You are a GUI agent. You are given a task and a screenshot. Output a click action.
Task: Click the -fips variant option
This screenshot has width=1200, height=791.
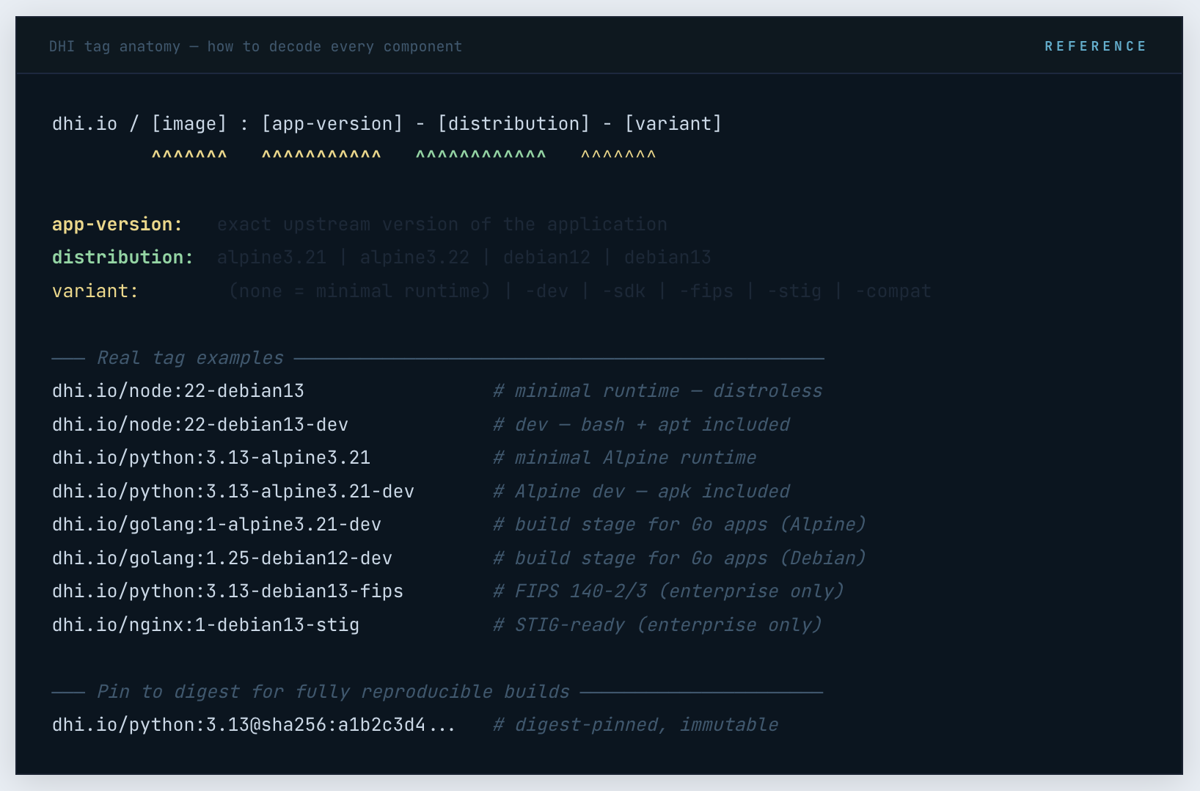tap(706, 291)
